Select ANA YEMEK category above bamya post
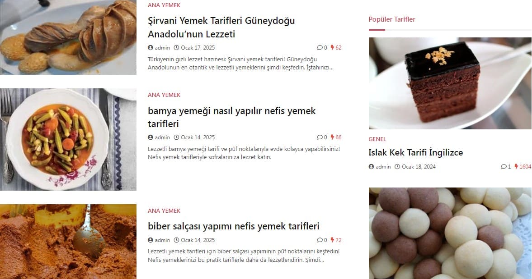Viewport: 532px width, 279px height. tap(164, 95)
